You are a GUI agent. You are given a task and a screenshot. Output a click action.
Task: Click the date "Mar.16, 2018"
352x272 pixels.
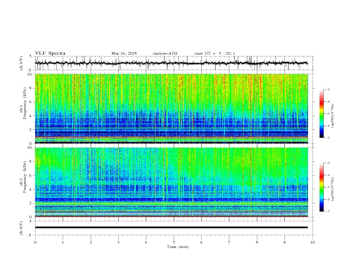coord(124,53)
